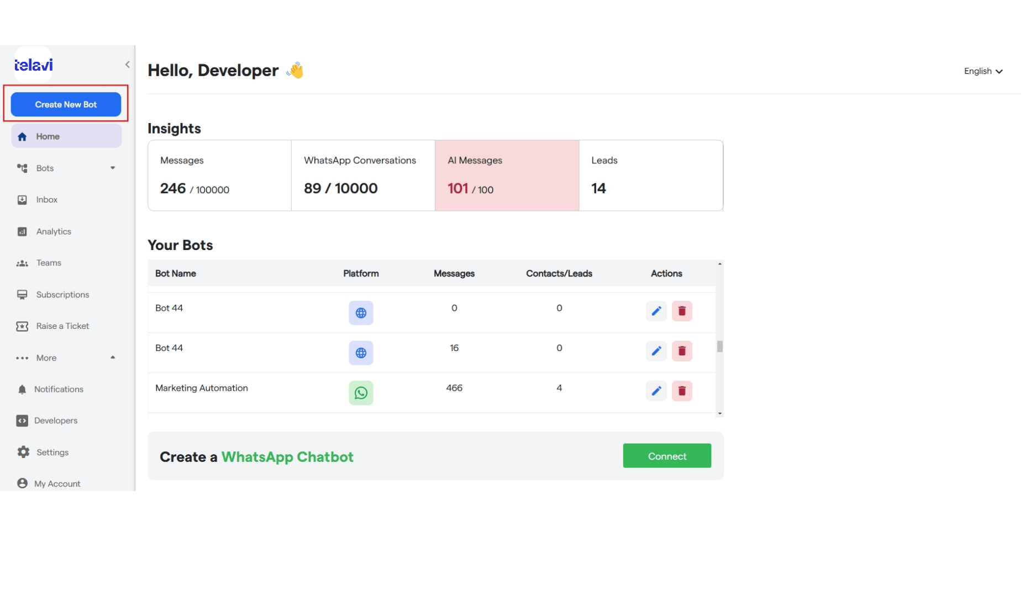Click the Home house icon

click(22, 136)
